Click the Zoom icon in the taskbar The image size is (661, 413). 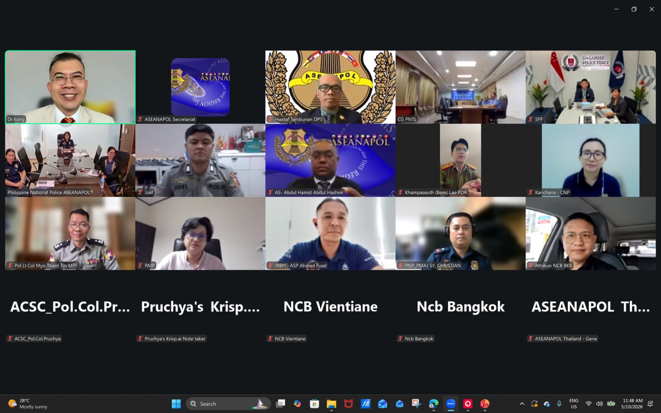click(451, 404)
